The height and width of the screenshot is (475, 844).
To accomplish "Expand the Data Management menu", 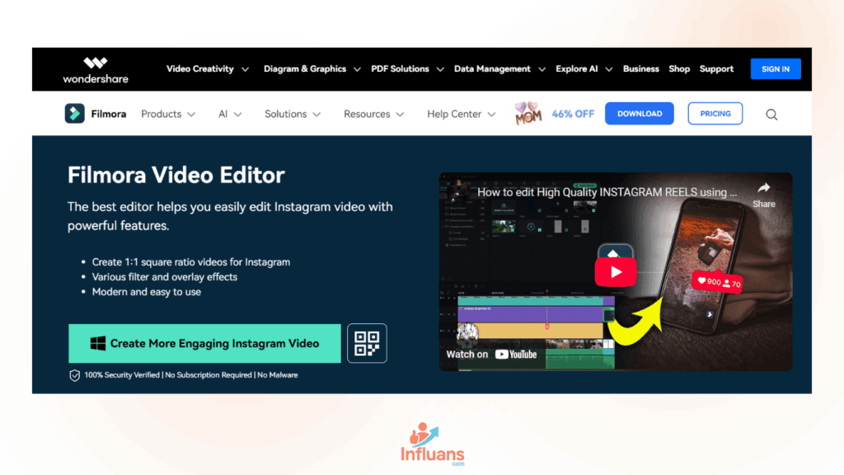I will [499, 69].
